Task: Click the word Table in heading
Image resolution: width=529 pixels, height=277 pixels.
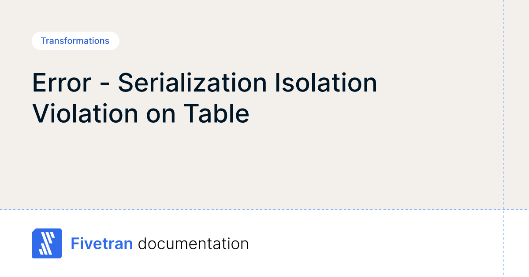Action: tap(216, 113)
